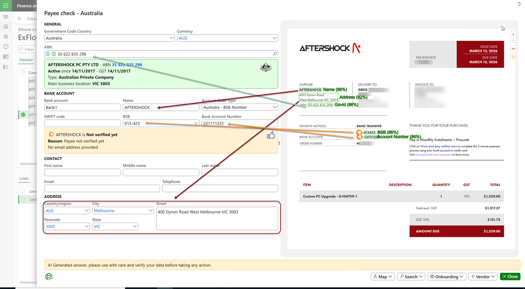The image size is (525, 289).
Task: Open the Currency AUD dropdown
Action: click(275, 38)
